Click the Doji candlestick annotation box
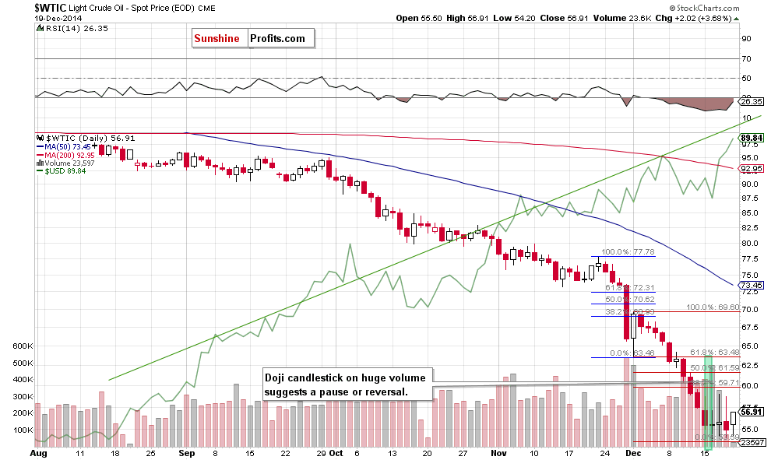The width and height of the screenshot is (771, 460). (x=347, y=385)
